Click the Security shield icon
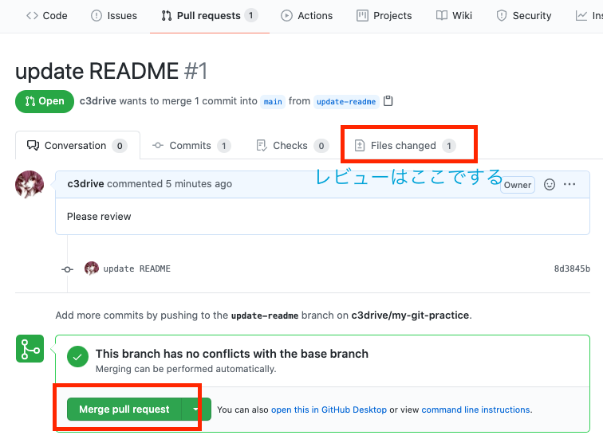603x443 pixels. [502, 16]
